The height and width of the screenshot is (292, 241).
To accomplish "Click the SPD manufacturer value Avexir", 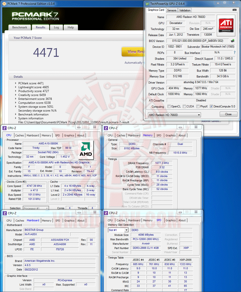I will (x=146, y=243).
